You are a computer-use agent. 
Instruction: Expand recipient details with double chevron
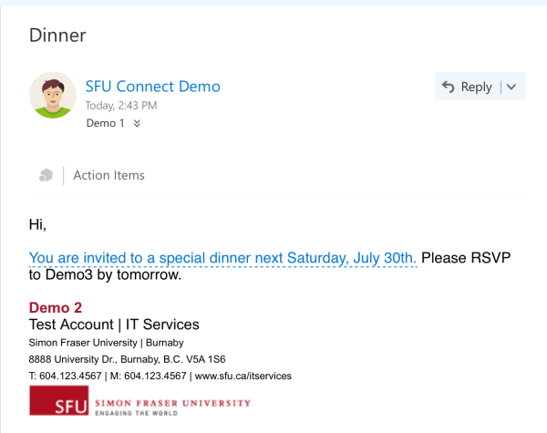(137, 123)
